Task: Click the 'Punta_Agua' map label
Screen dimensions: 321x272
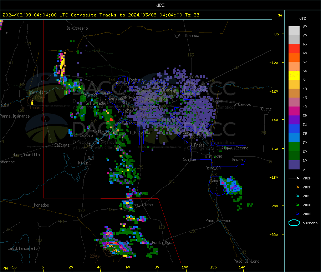Action: pyautogui.click(x=163, y=243)
